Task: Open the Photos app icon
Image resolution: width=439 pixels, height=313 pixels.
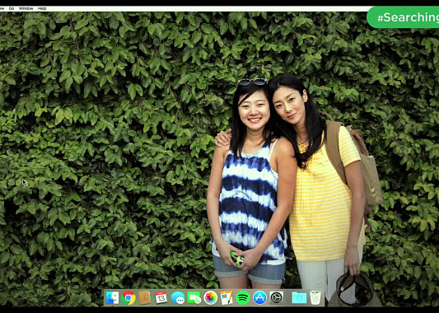Action: [211, 297]
